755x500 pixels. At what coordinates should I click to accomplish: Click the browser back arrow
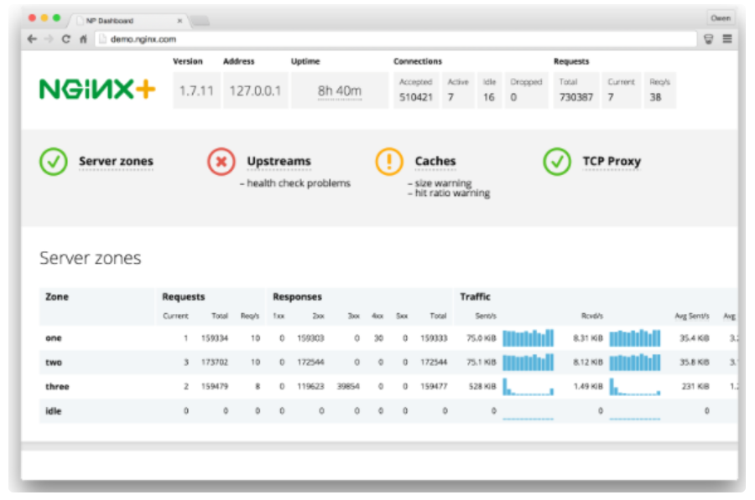click(32, 39)
